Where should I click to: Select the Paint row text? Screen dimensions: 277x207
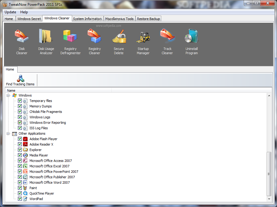click(33, 188)
